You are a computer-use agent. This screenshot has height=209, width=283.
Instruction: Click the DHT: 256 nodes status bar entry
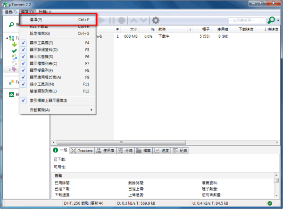pos(83,203)
